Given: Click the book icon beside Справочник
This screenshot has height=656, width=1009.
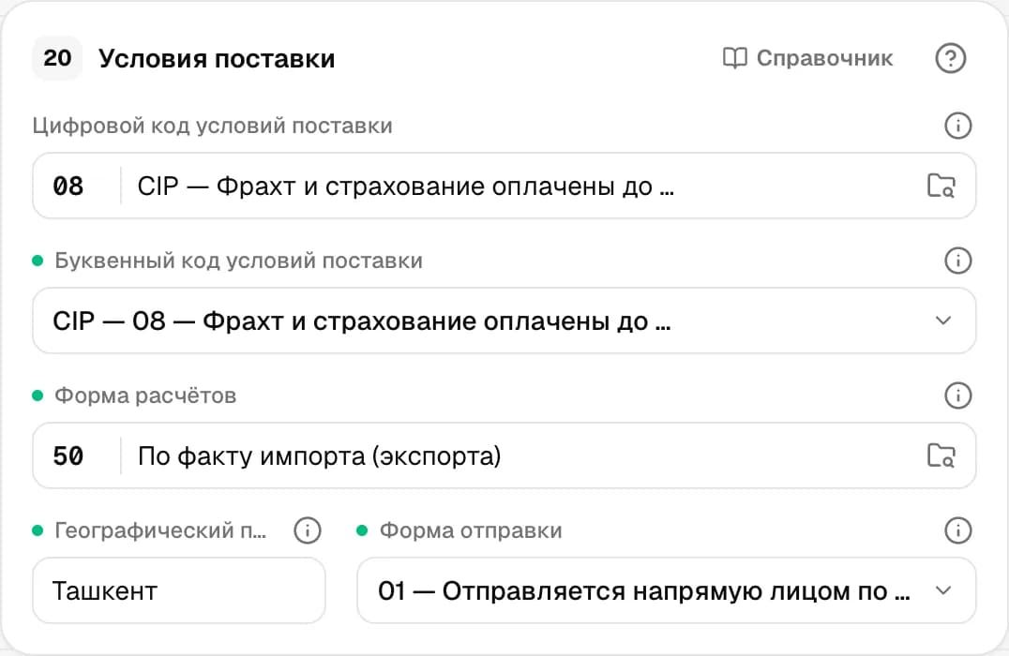Looking at the screenshot, I should [734, 58].
